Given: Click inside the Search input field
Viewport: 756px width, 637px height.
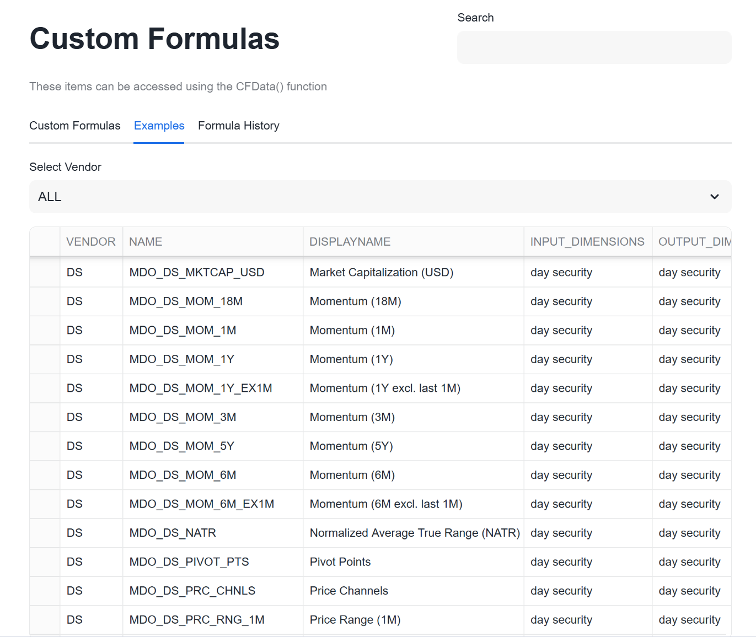Looking at the screenshot, I should pos(594,47).
